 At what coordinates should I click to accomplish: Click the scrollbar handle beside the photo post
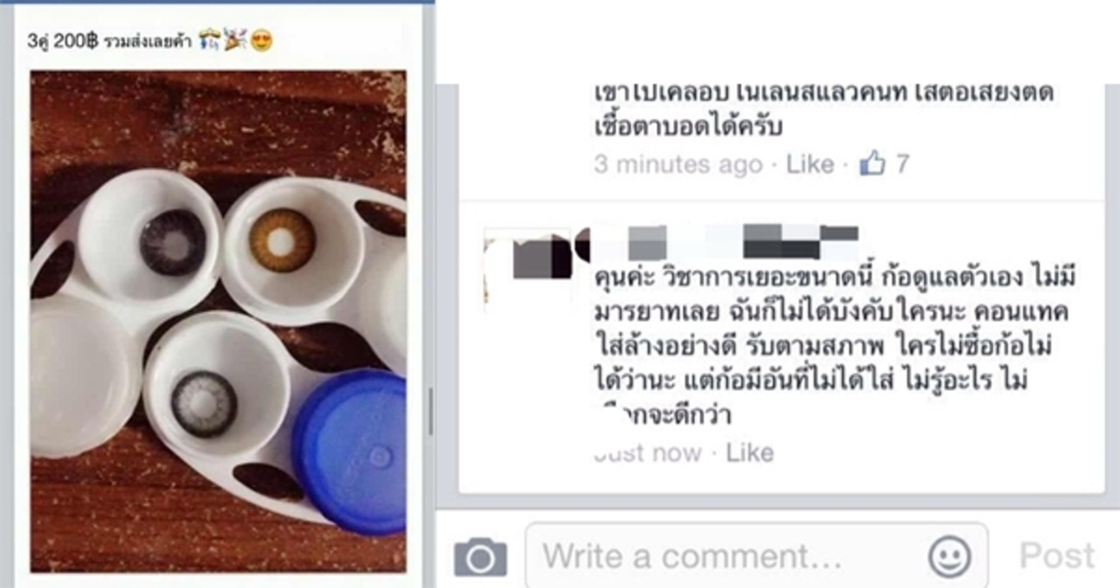coord(430,411)
